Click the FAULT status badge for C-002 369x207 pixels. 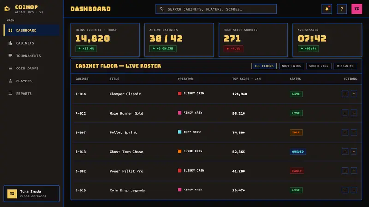tap(297, 171)
